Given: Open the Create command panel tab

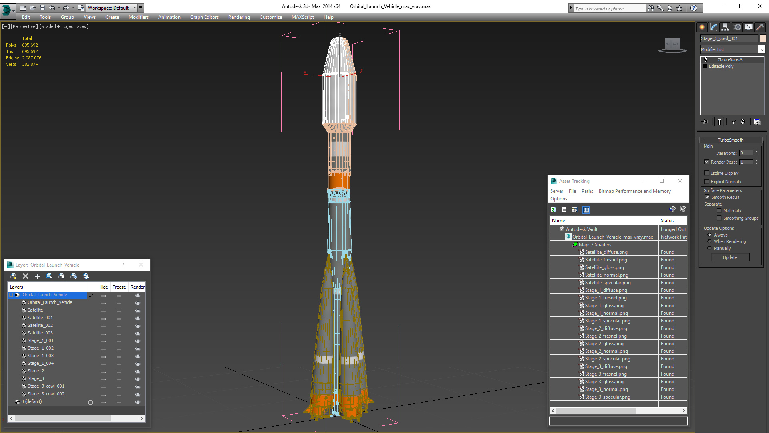Looking at the screenshot, I should point(702,27).
